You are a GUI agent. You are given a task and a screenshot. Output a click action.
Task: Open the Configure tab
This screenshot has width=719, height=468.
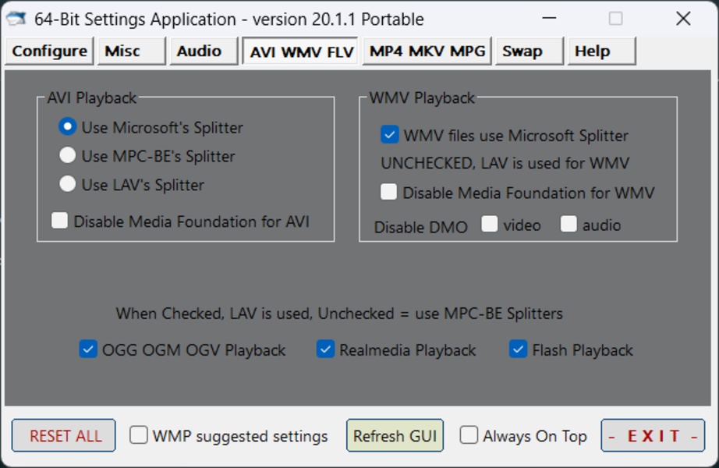pyautogui.click(x=49, y=51)
